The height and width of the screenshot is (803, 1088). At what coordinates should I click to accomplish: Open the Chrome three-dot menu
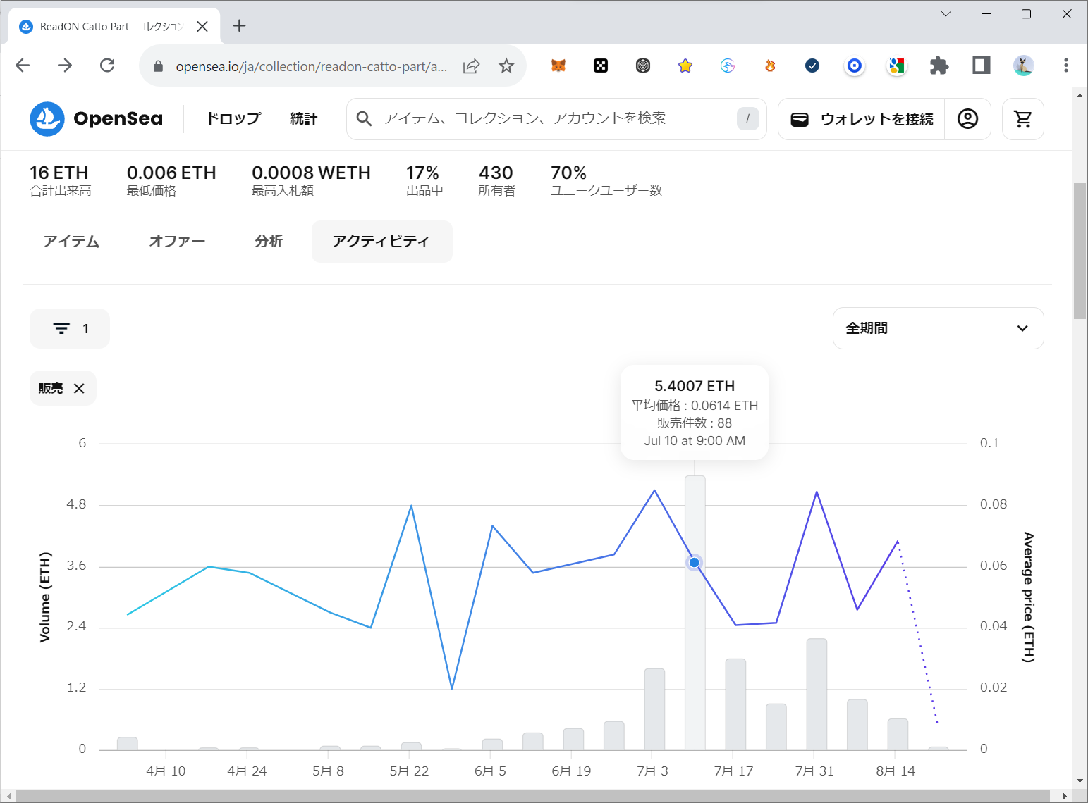1065,66
